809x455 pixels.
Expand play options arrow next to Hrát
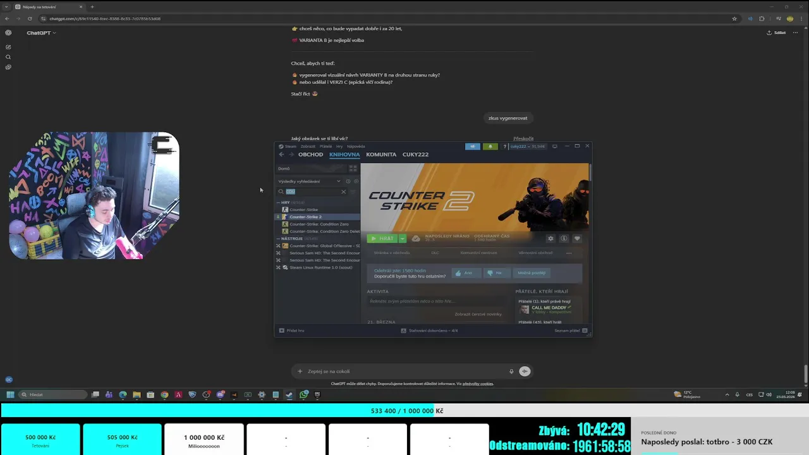(402, 238)
